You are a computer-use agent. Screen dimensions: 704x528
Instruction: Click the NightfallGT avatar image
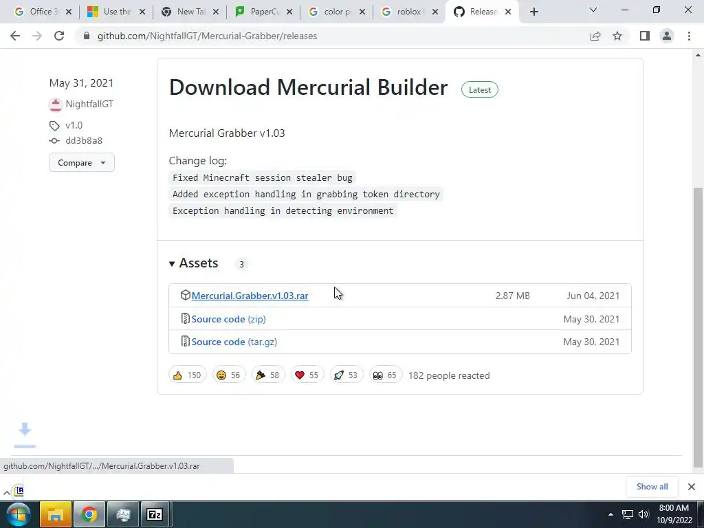55,104
